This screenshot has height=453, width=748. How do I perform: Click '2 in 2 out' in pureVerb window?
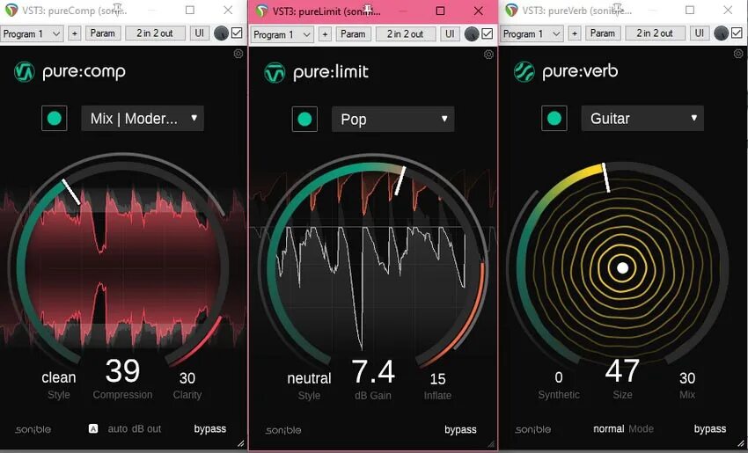[655, 33]
